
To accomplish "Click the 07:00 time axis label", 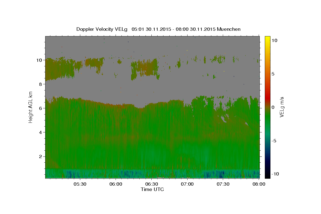I will [x=187, y=184].
